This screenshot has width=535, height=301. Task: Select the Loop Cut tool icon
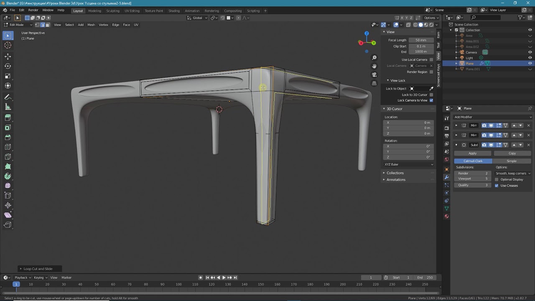[x=8, y=147]
